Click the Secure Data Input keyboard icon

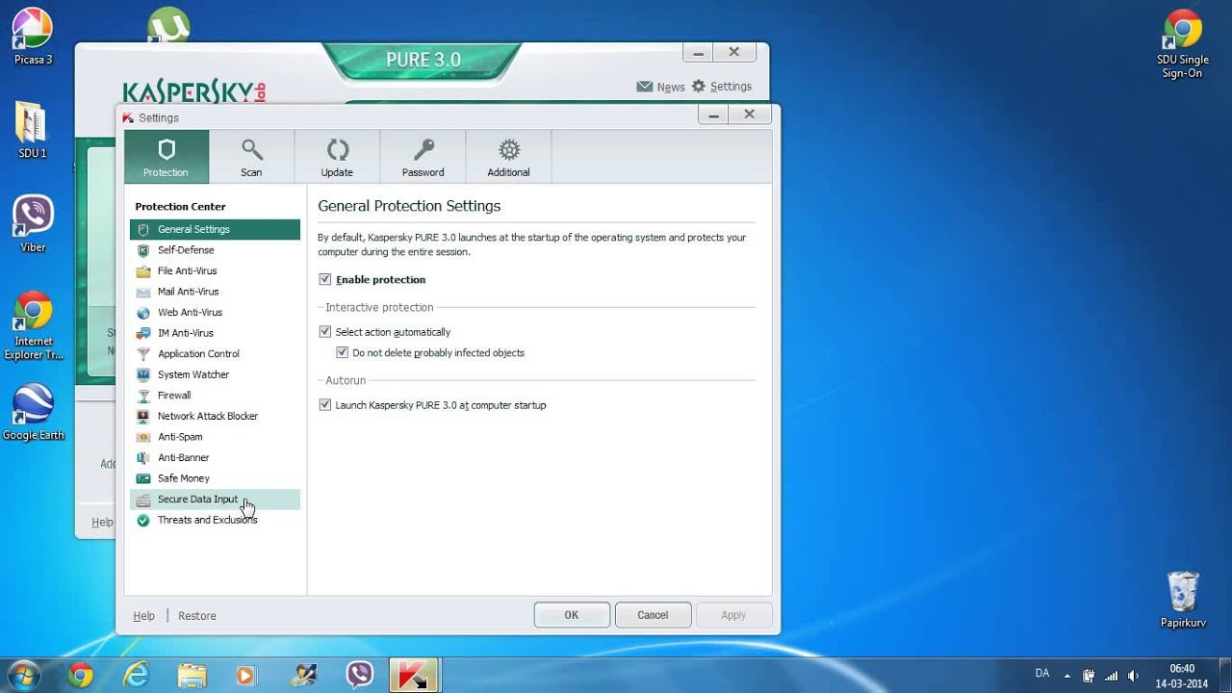(143, 500)
